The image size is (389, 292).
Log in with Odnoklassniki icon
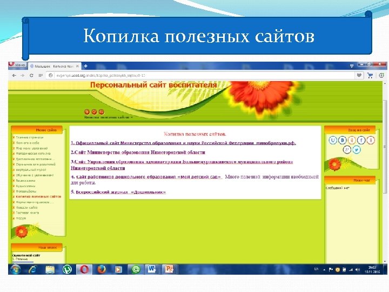(x=352, y=140)
